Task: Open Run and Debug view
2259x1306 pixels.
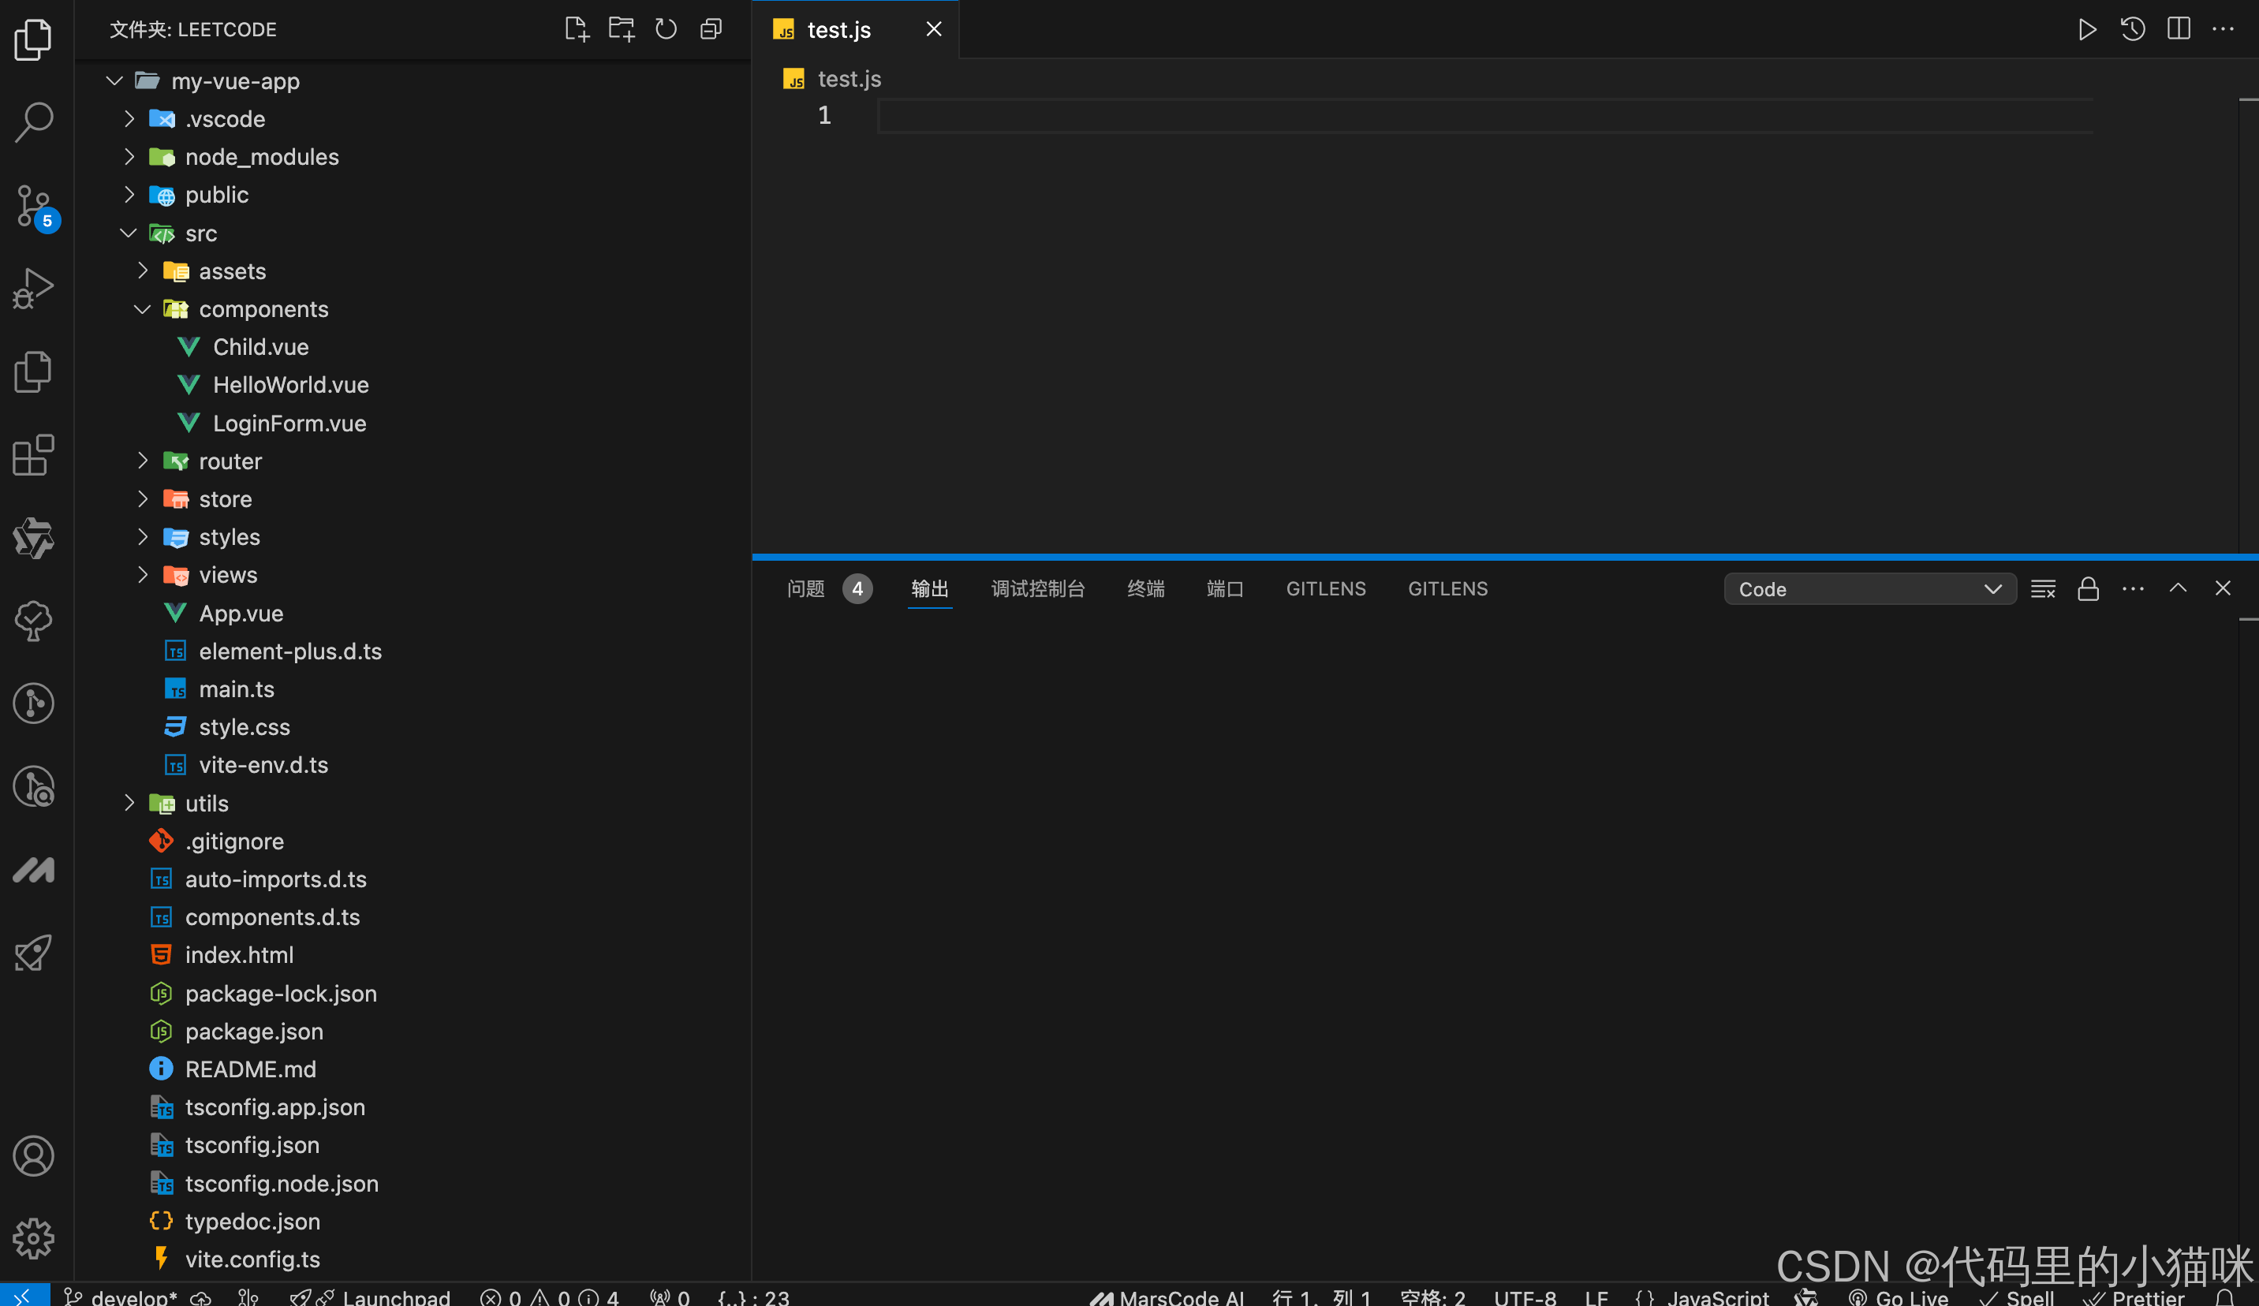Action: pos(34,289)
